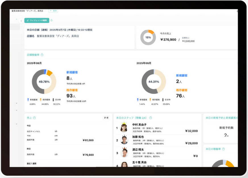
Task: Click help icon next to widget edit button
Action: click(x=51, y=20)
